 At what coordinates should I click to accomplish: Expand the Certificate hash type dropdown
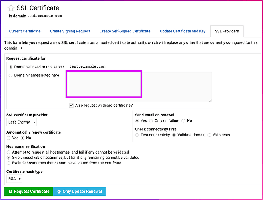pyautogui.click(x=14, y=179)
